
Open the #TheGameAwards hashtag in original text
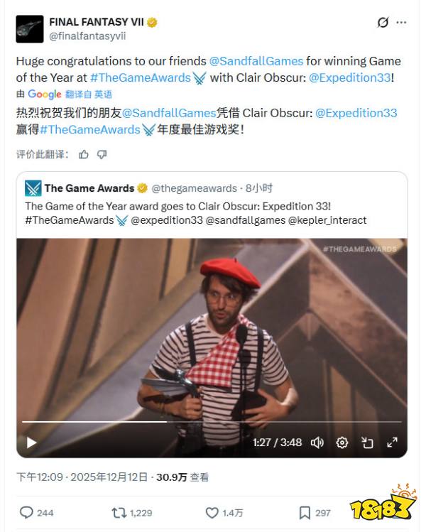[141, 77]
